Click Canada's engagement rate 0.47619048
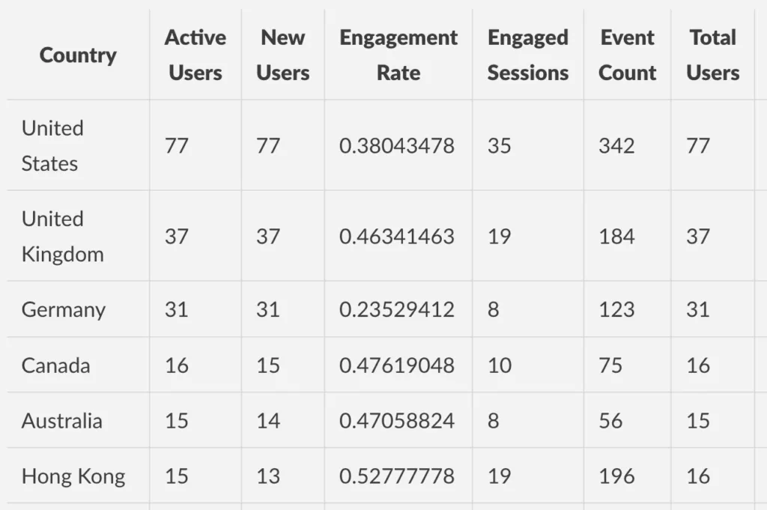Viewport: 767px width, 510px height. click(x=397, y=365)
